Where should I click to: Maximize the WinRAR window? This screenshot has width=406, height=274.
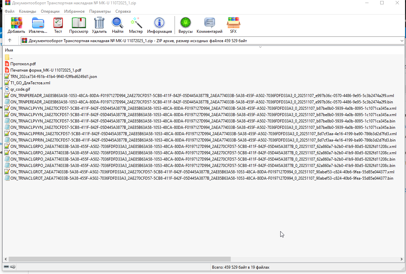(382, 3)
